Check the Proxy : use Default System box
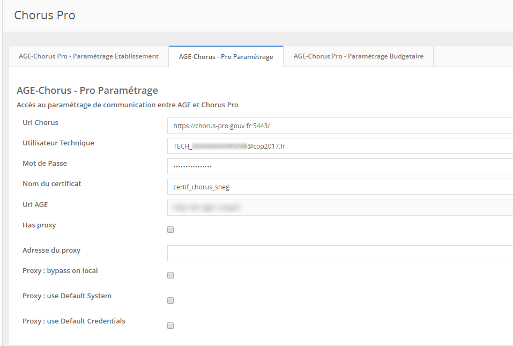 click(170, 300)
